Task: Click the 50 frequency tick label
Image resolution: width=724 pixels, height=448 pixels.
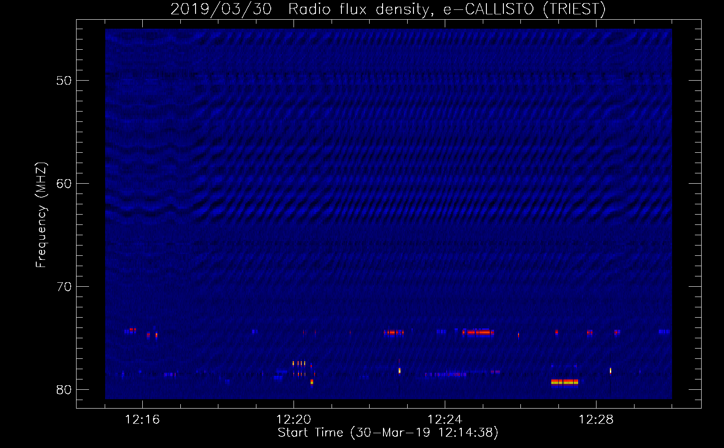Action: click(64, 81)
